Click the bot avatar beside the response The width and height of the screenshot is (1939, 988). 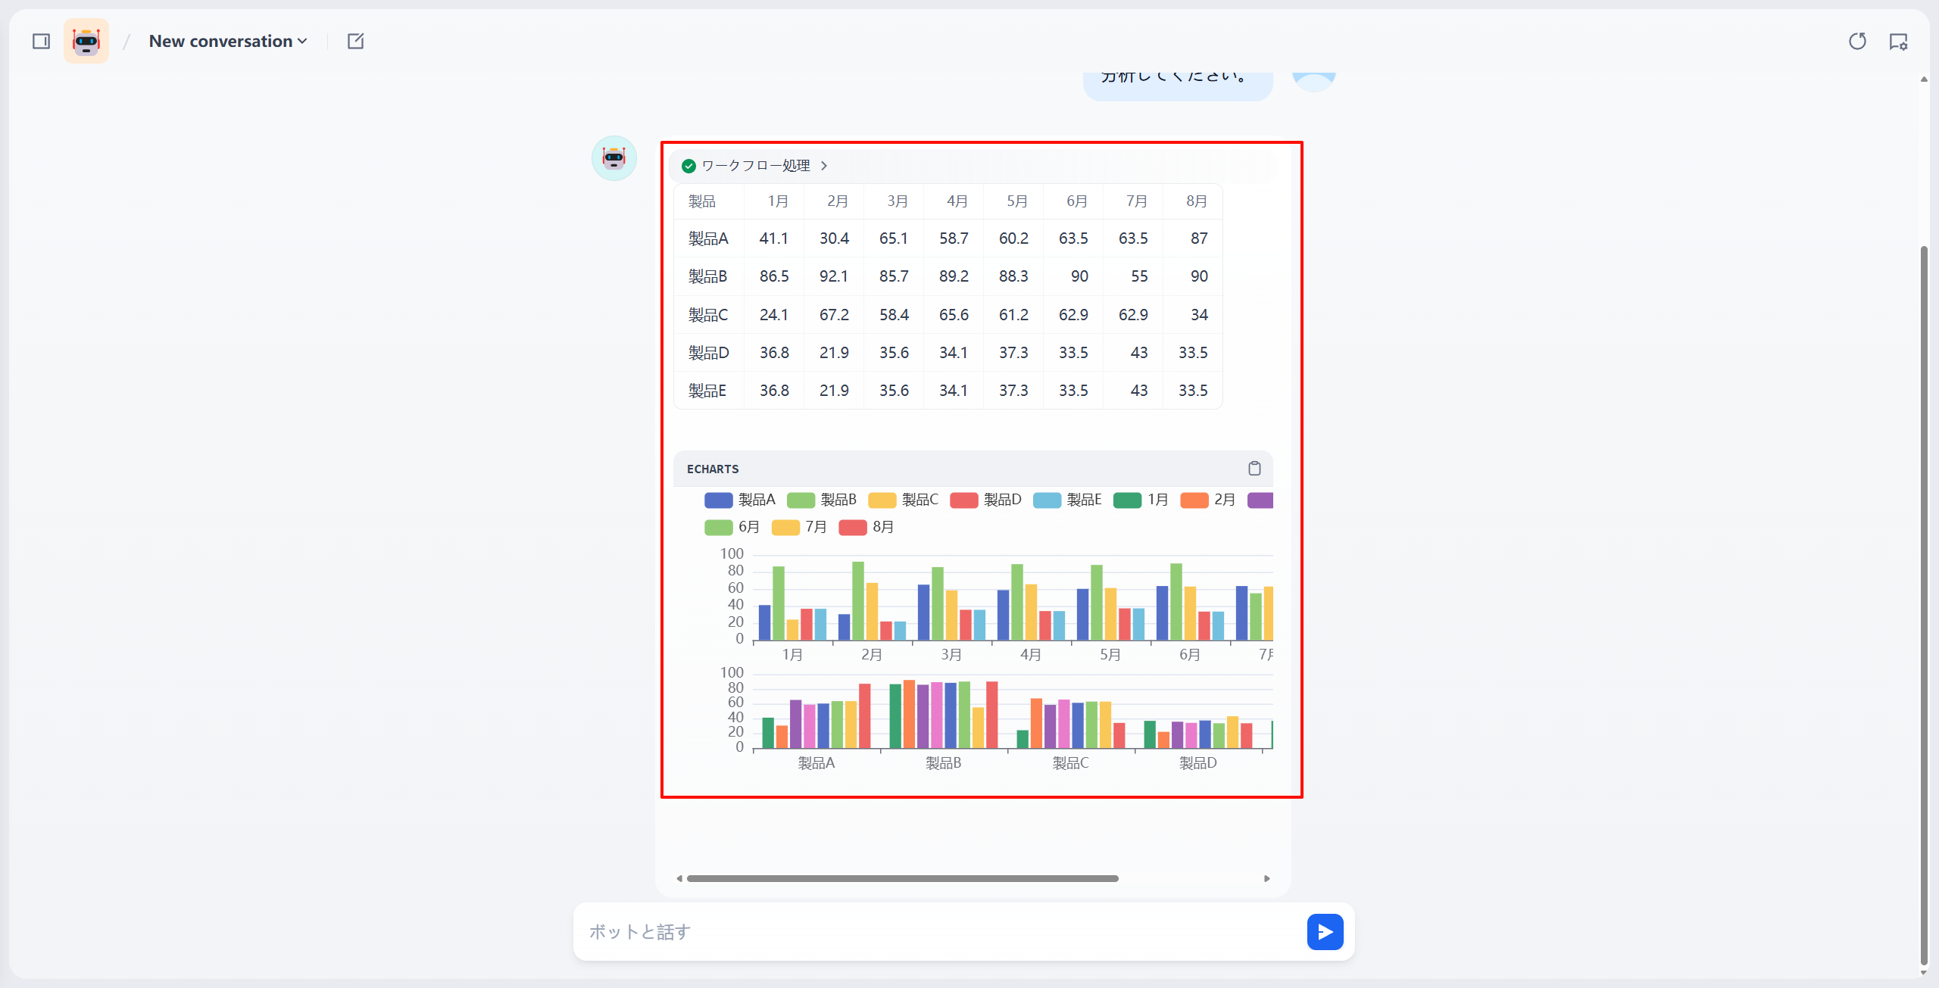(x=614, y=158)
